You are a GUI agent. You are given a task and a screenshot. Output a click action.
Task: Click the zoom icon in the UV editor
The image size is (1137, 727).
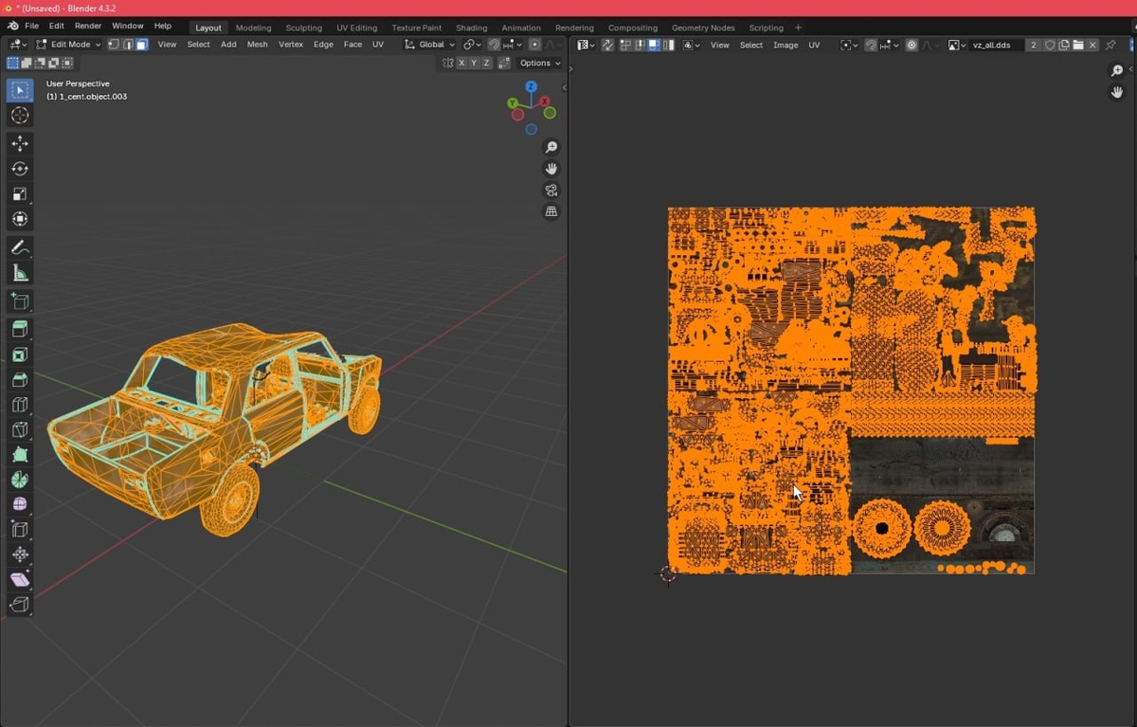[1117, 71]
